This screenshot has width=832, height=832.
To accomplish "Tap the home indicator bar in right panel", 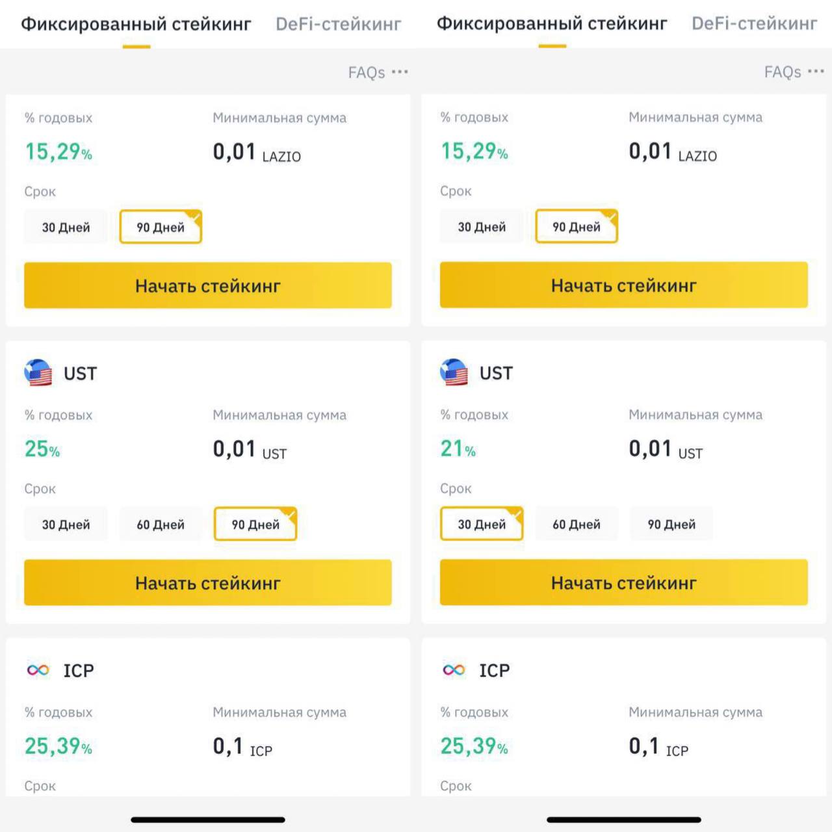I will tap(624, 820).
